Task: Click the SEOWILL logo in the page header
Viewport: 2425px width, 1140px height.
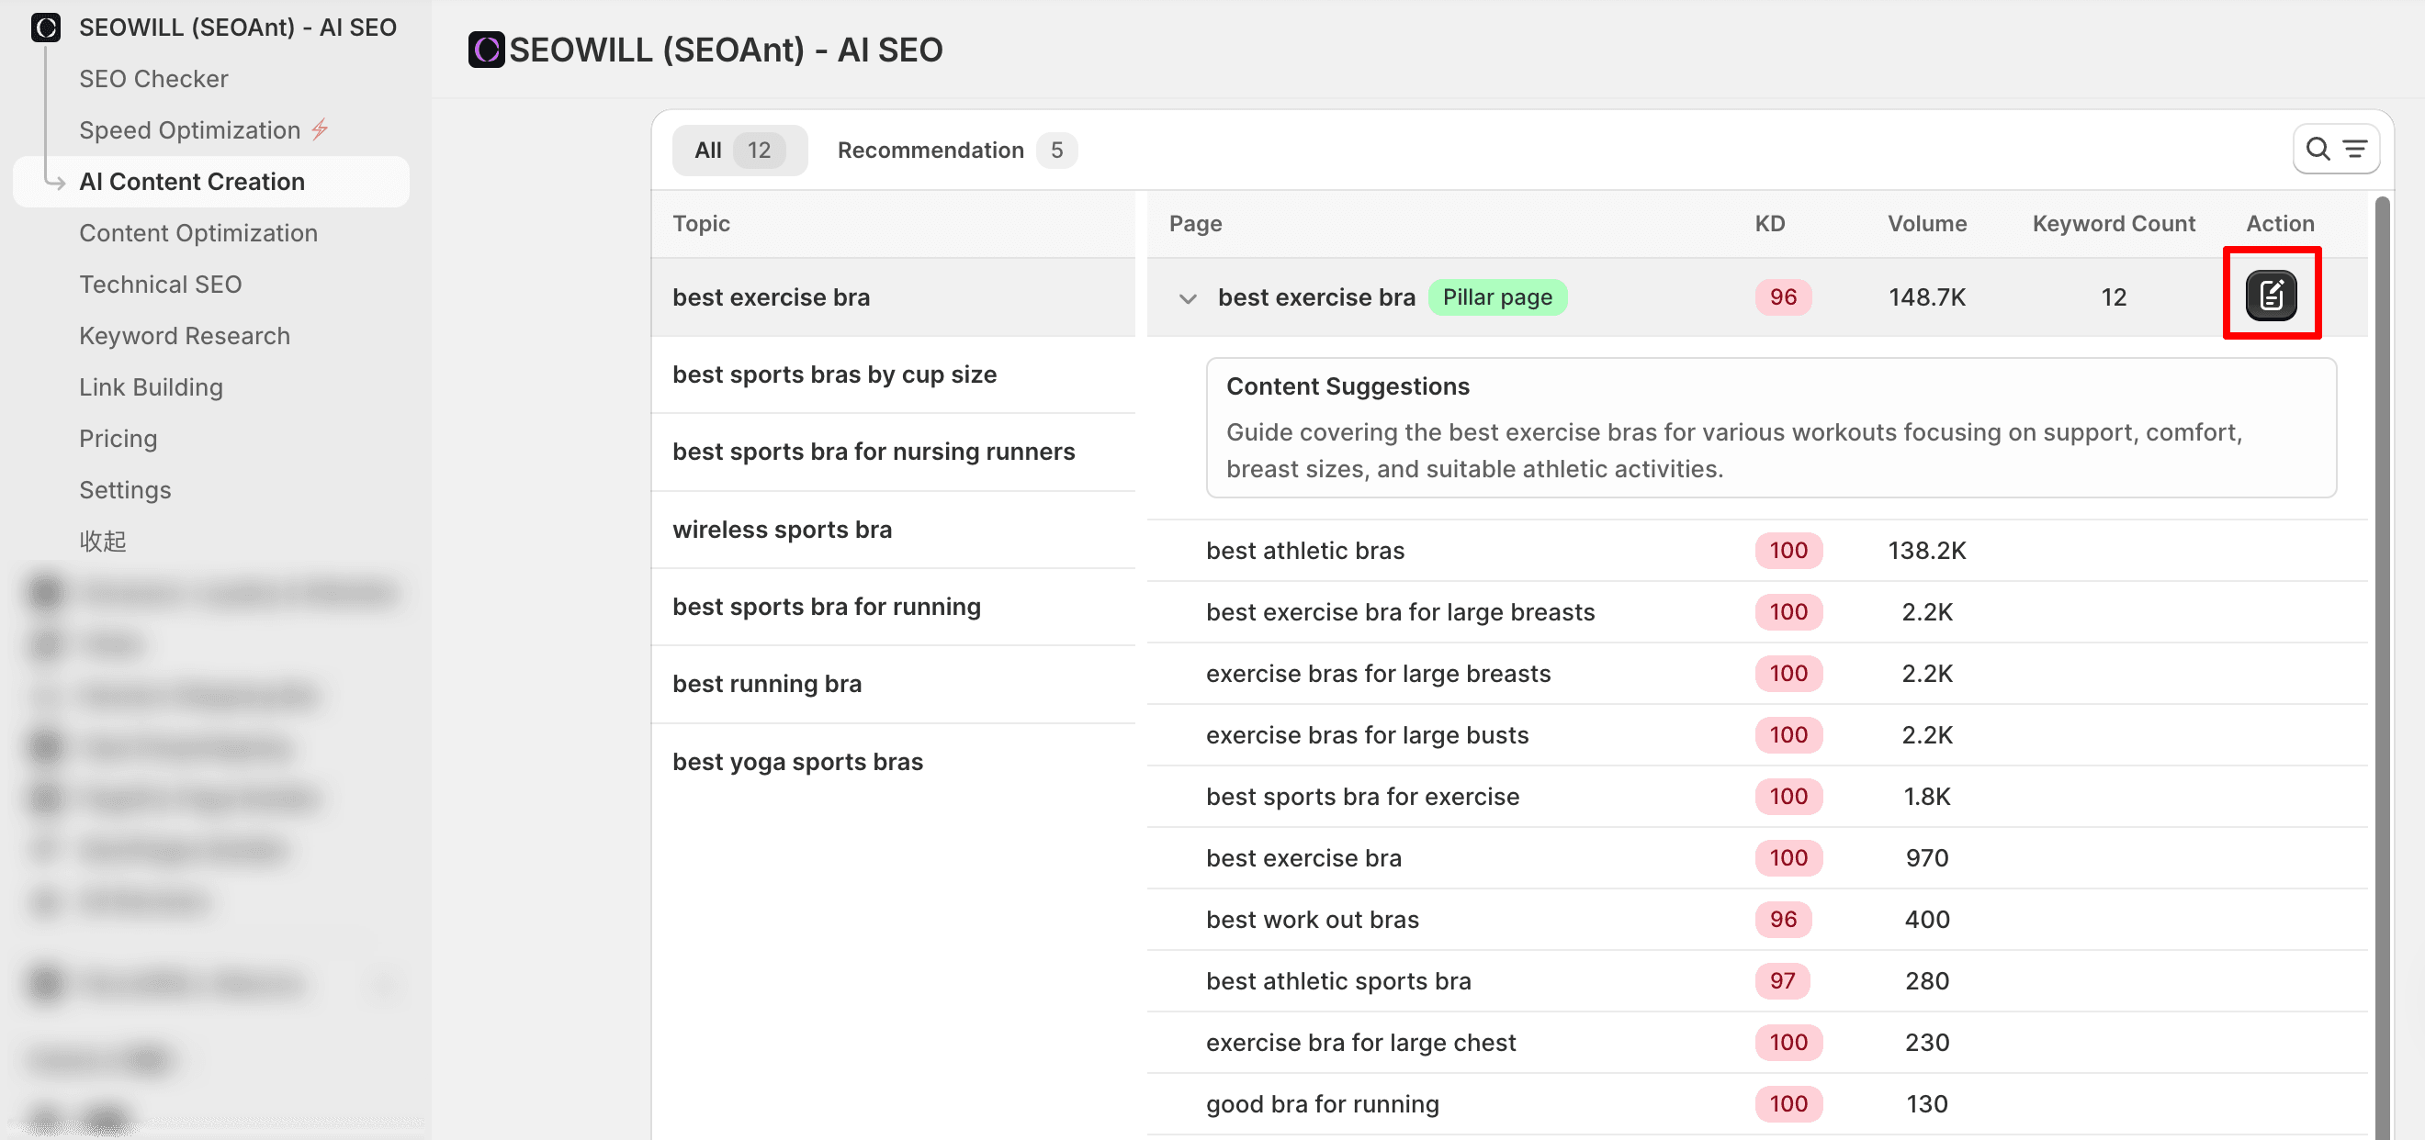Action: [486, 50]
